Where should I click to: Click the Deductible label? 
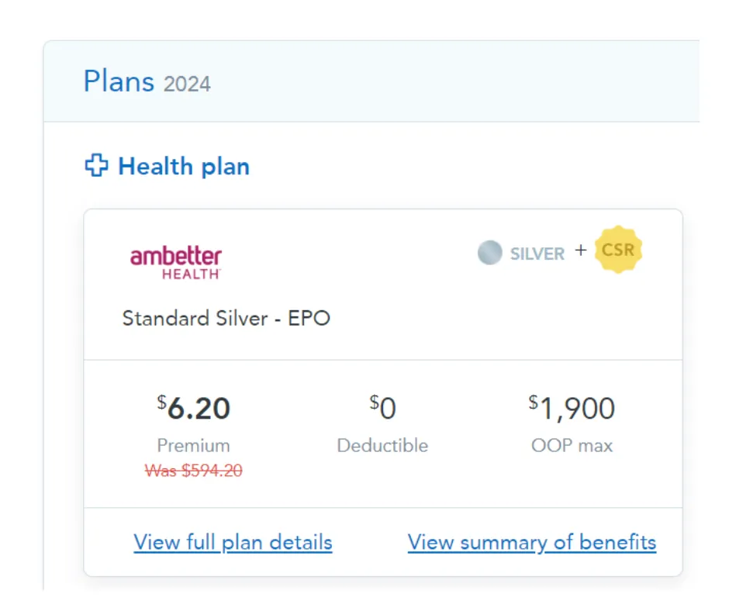(382, 446)
